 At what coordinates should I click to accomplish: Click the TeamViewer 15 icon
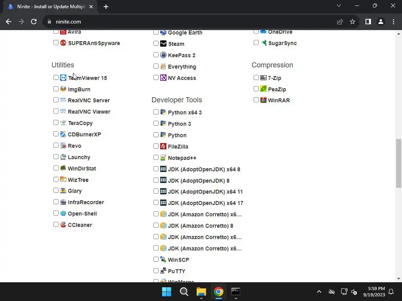63,78
